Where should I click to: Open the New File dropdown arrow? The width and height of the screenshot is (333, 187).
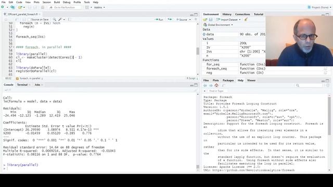coord(7,7)
